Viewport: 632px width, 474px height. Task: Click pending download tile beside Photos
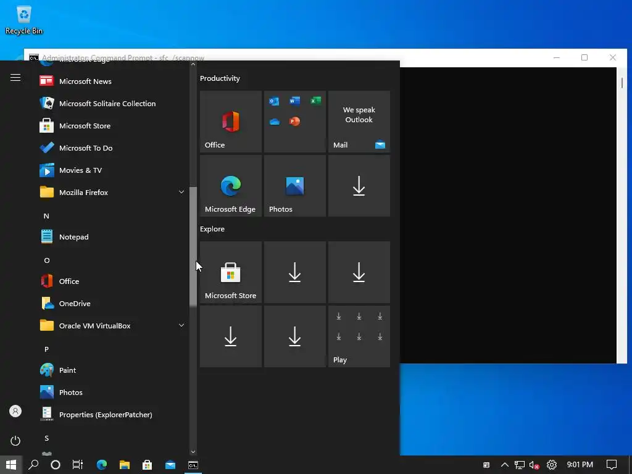[359, 186]
